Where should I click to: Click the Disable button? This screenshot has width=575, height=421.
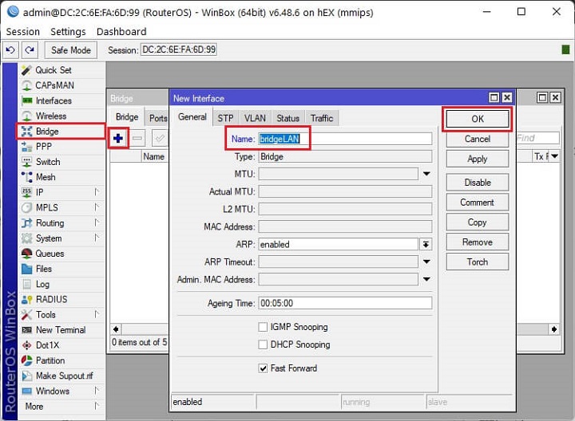coord(478,183)
